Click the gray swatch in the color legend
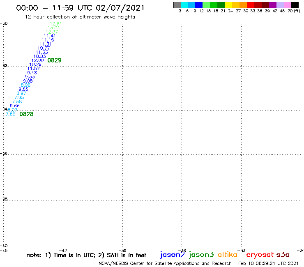304x267 pixels. tap(177, 5)
